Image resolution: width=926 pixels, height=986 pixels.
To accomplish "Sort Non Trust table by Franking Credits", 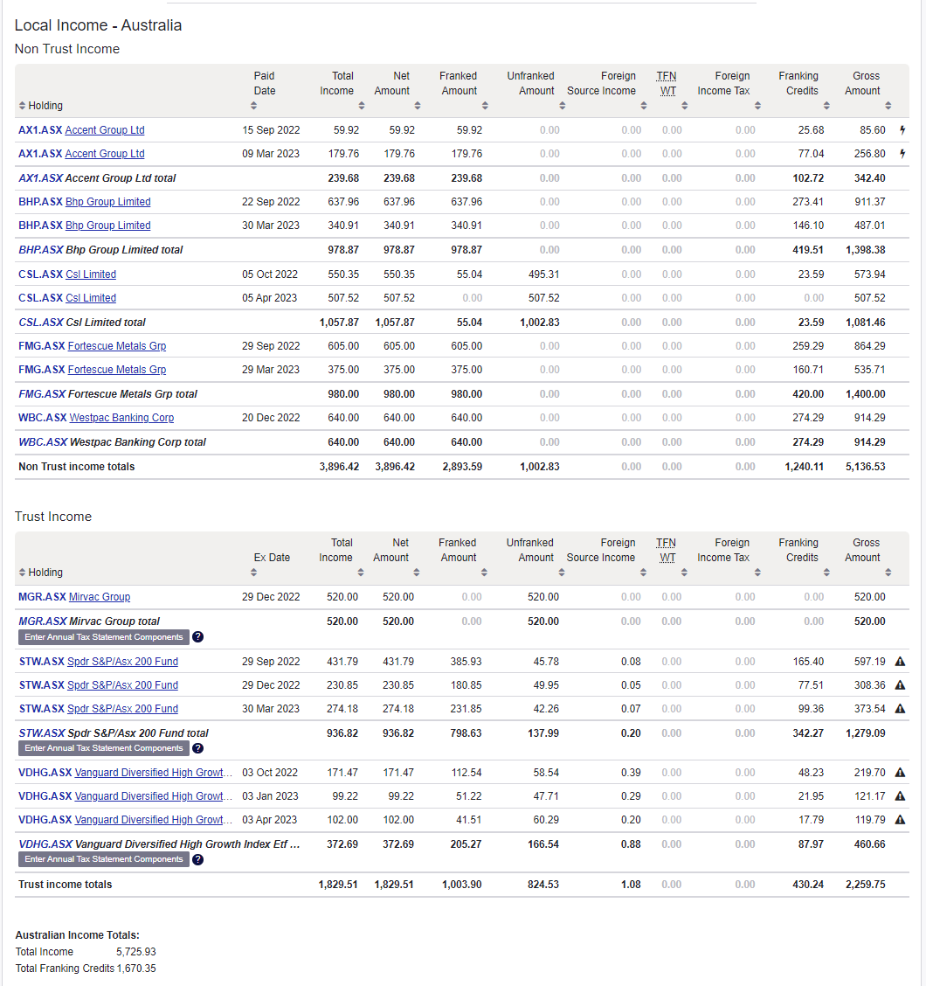I will click(826, 106).
